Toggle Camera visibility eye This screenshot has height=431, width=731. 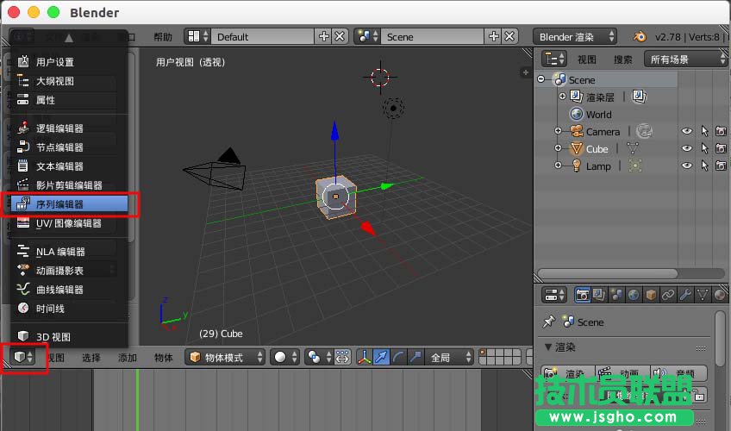(687, 131)
